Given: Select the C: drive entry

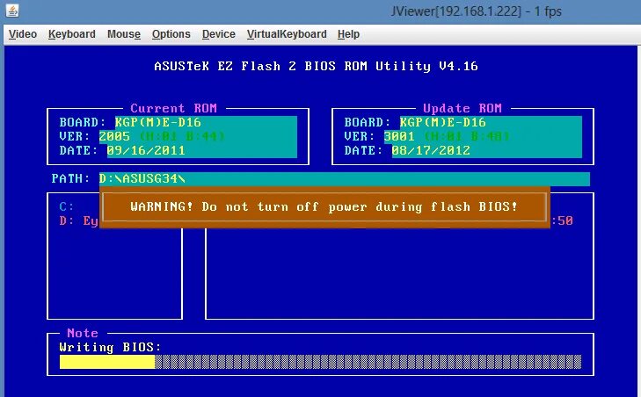Looking at the screenshot, I should (67, 206).
